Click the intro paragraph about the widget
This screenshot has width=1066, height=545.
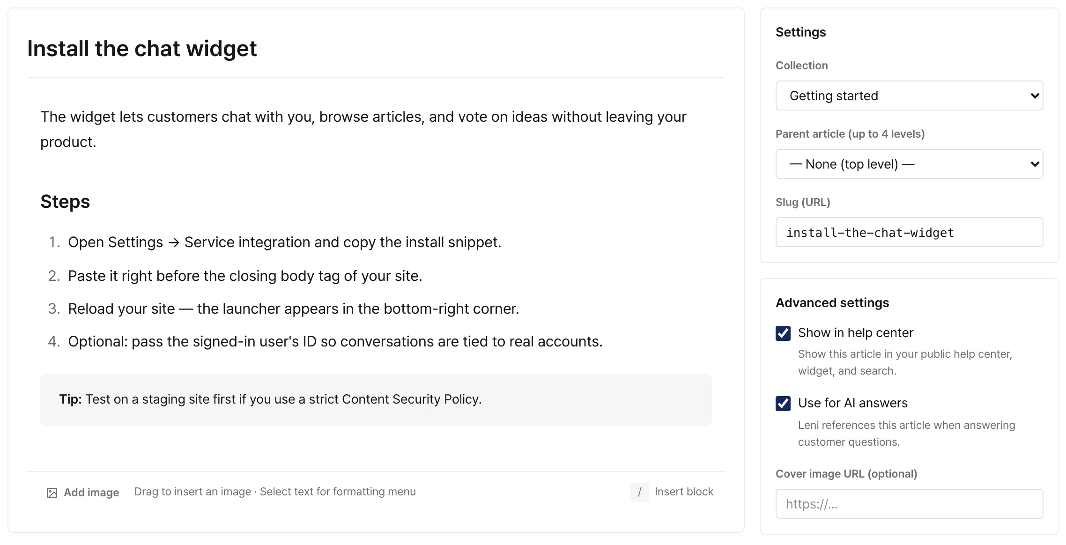(363, 129)
